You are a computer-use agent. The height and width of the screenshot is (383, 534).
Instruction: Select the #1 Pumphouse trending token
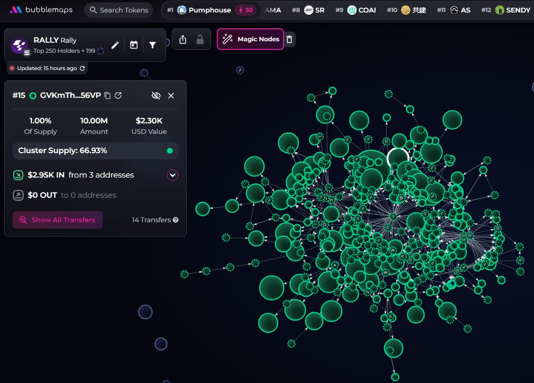pyautogui.click(x=210, y=10)
